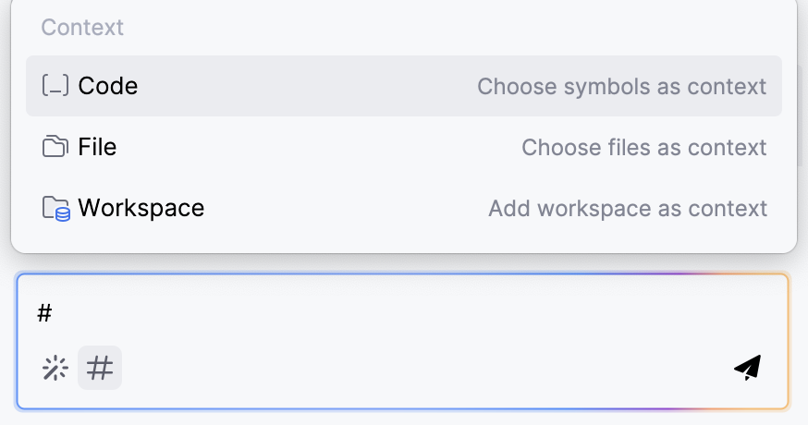
Task: Place cursor after typed # character
Action: (x=54, y=313)
